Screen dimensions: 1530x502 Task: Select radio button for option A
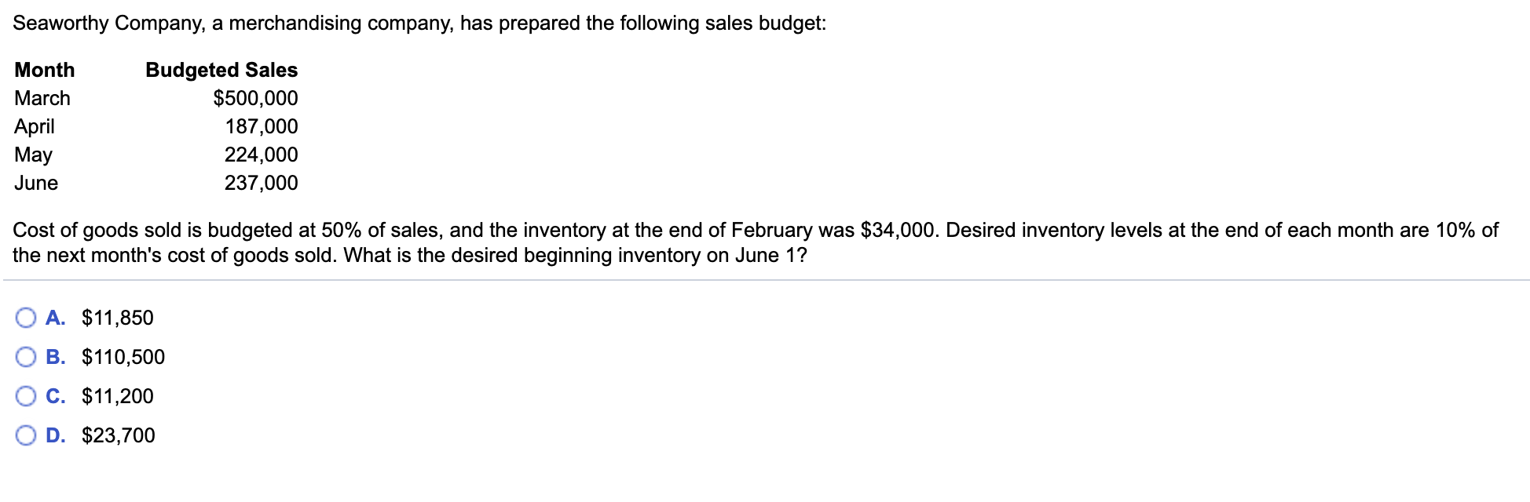point(26,317)
